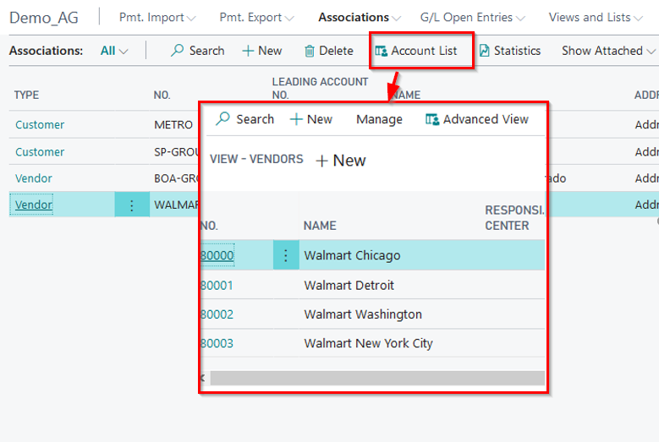Open vendor number 80001 link

217,286
